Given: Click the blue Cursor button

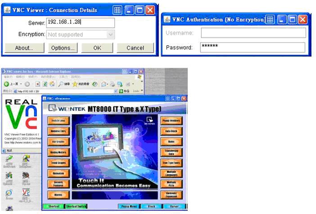Looking at the screenshot, I should tap(174, 206).
